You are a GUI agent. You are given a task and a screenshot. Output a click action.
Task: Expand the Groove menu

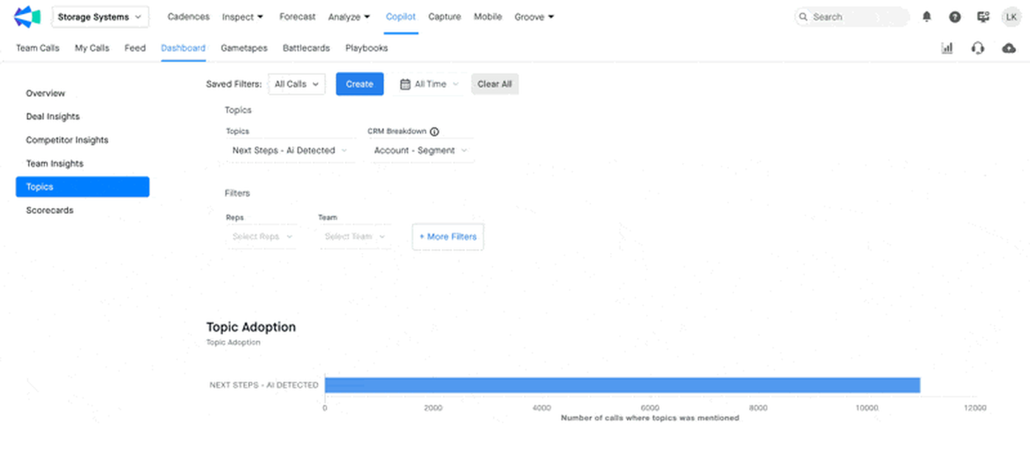535,17
